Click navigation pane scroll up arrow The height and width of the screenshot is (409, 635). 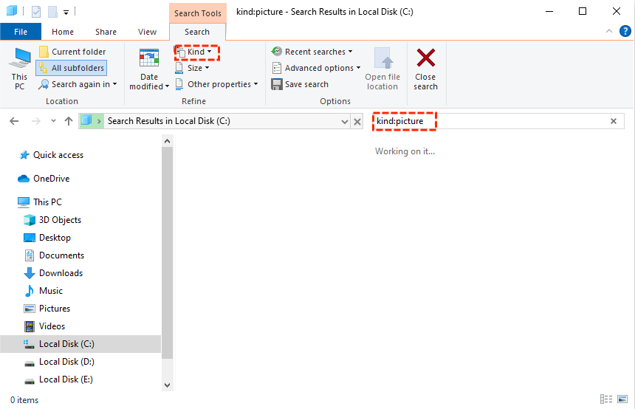coord(168,141)
